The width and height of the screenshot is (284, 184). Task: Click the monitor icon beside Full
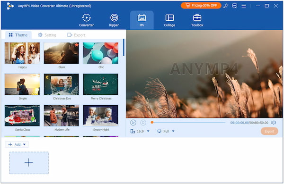coord(159,131)
